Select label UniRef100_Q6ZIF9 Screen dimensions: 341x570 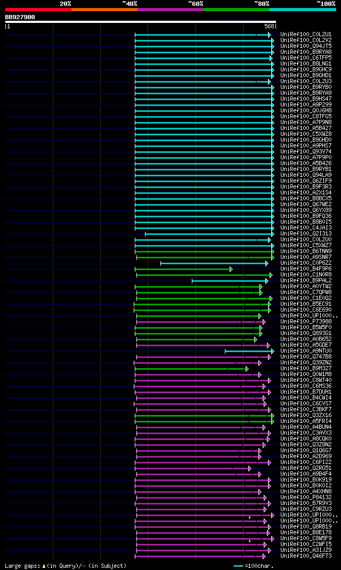coord(306,181)
